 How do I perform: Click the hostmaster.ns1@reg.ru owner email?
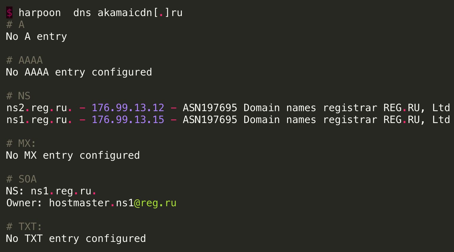tap(113, 203)
